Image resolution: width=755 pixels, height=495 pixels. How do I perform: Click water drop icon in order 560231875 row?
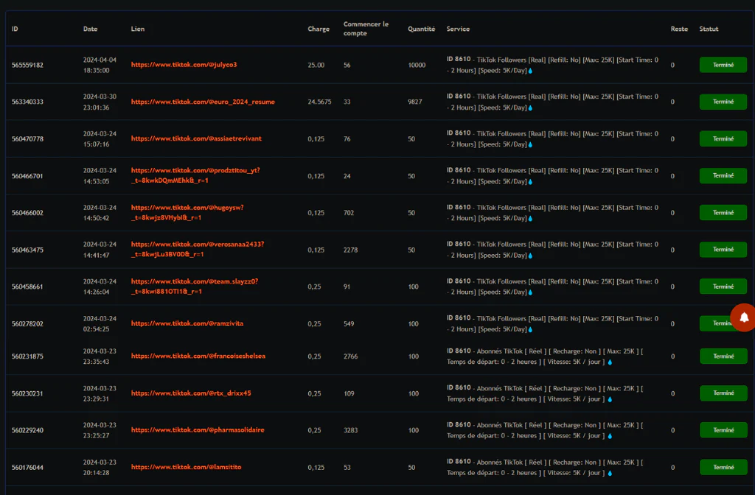[610, 362]
